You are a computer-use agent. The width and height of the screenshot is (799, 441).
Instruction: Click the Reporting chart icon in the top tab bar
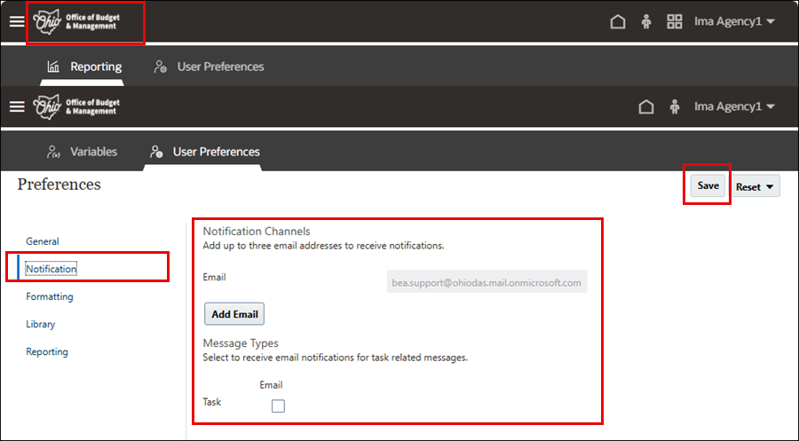53,67
